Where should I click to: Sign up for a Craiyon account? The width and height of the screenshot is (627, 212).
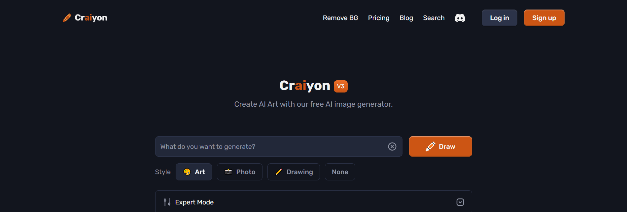tap(544, 18)
